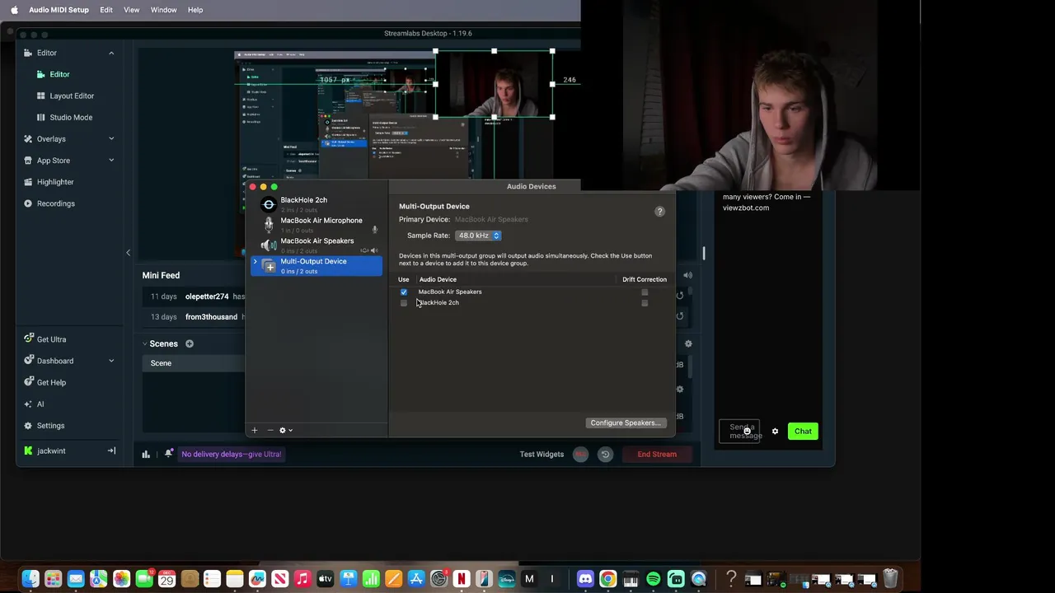
Task: Open Spotify from the Dock
Action: pyautogui.click(x=653, y=579)
